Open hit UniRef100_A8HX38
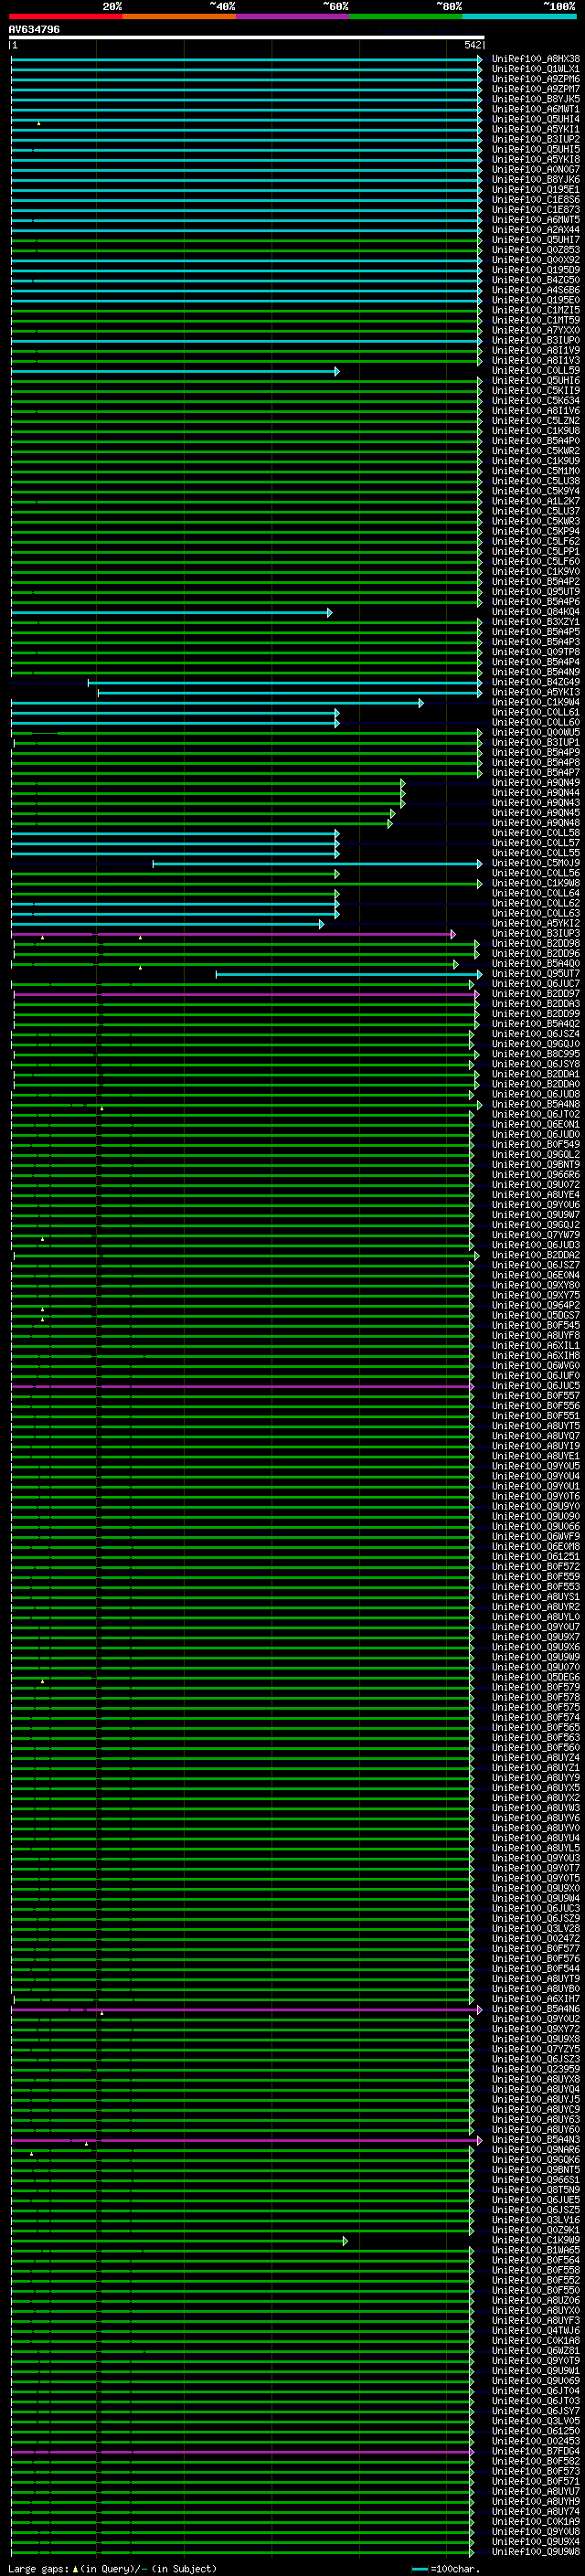The height and width of the screenshot is (2576, 585). (535, 59)
